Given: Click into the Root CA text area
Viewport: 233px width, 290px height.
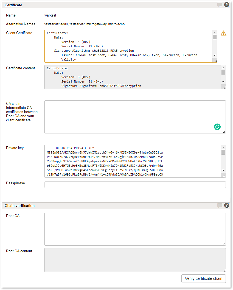Looking at the screenshot, I should [135, 229].
